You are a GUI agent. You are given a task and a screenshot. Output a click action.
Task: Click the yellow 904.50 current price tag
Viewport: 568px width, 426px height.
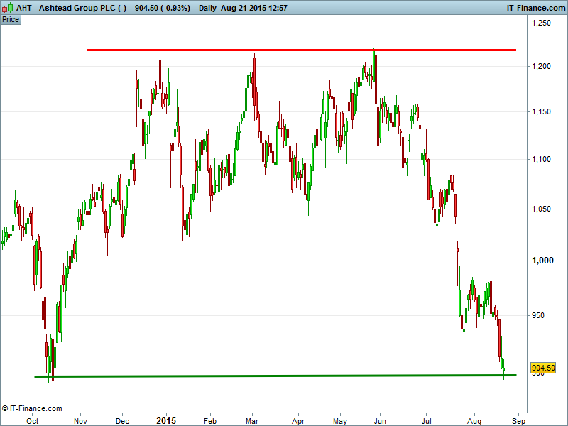(542, 368)
